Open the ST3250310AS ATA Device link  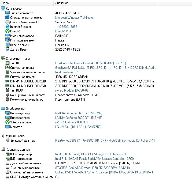tap(93, 168)
